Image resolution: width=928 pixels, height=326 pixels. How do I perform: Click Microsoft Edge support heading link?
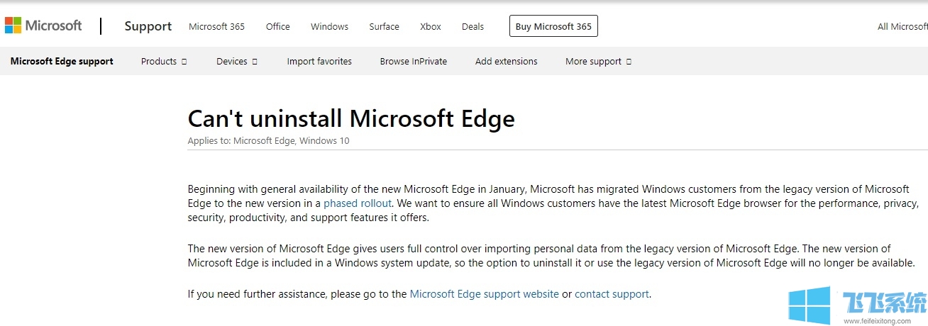click(x=62, y=62)
